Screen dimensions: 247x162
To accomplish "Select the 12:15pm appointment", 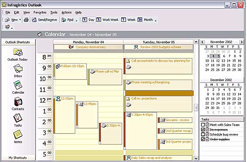I will point(64,115).
